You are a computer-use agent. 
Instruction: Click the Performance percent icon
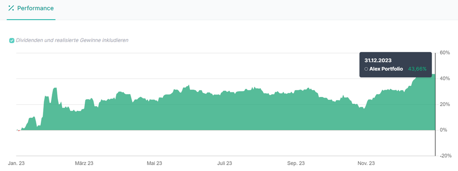[x=11, y=8]
